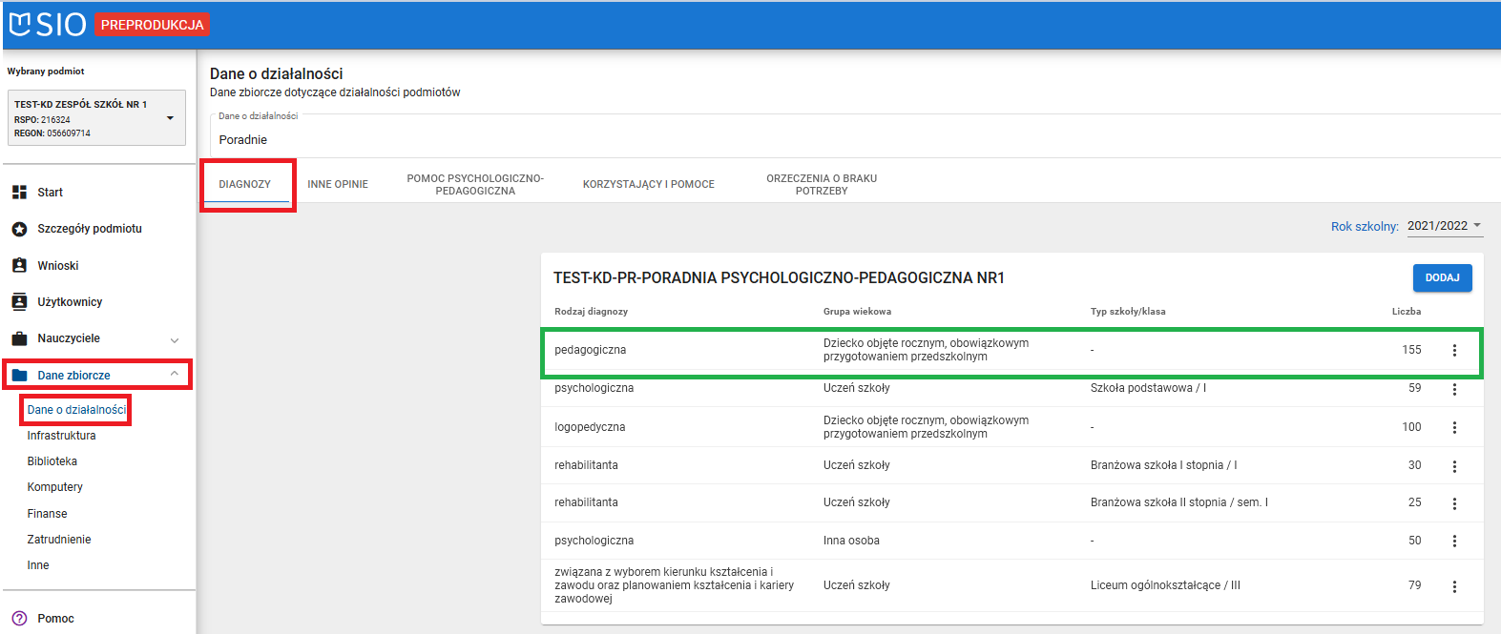Click Szkoła podstawowa / I cell
The width and height of the screenshot is (1501, 634).
click(1148, 388)
